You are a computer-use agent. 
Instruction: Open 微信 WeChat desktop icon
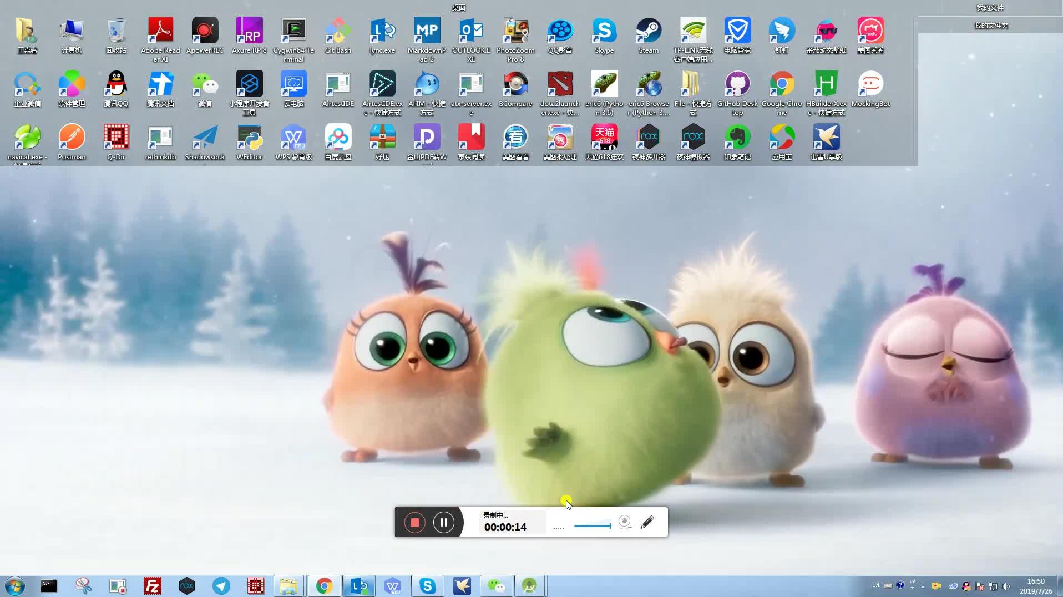(x=205, y=89)
